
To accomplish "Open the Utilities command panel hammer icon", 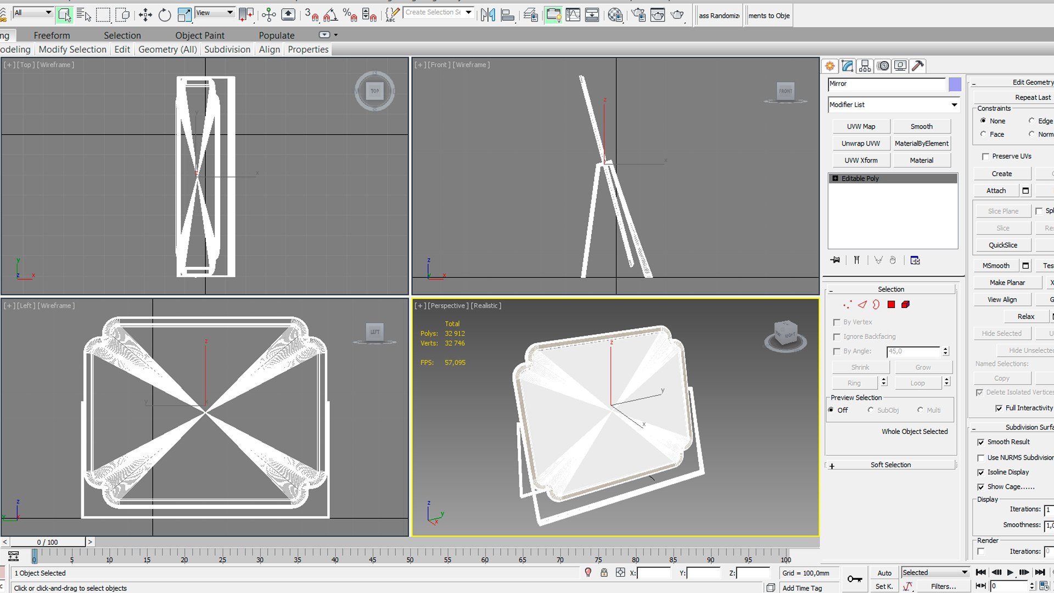I will 918,66.
